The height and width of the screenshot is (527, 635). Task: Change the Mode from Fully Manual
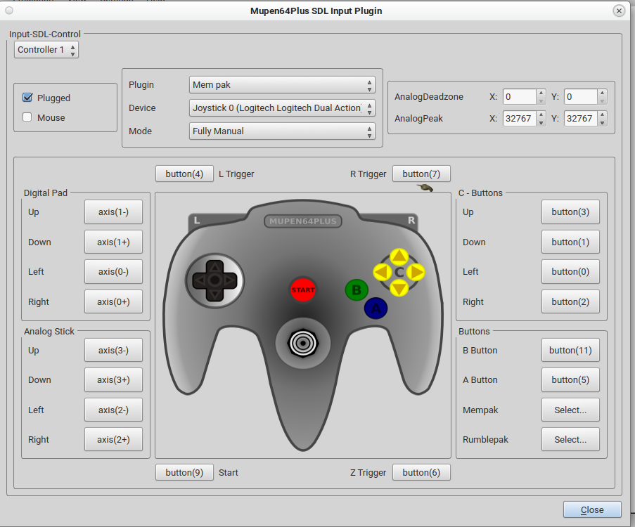281,131
